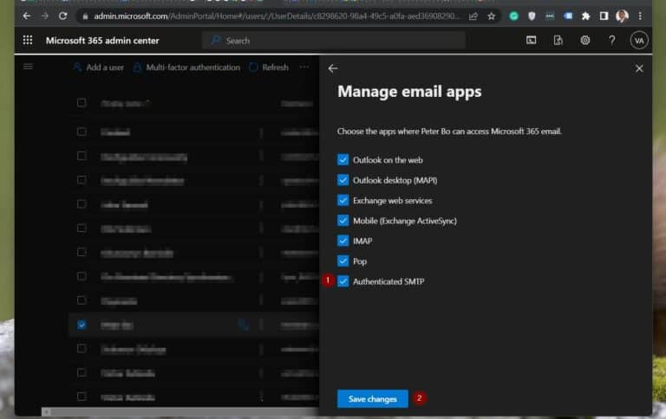Select all users with header checkbox
The height and width of the screenshot is (419, 666).
pyautogui.click(x=82, y=103)
